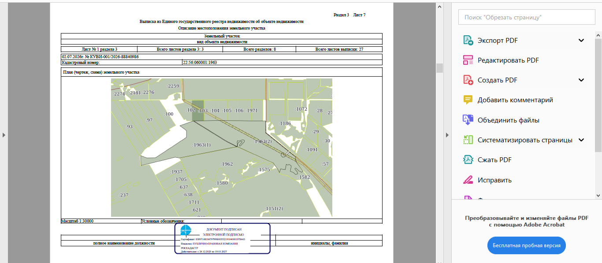Image resolution: width=602 pixels, height=263 pixels.
Task: Click the Создать PDF tool icon
Action: pyautogui.click(x=468, y=80)
